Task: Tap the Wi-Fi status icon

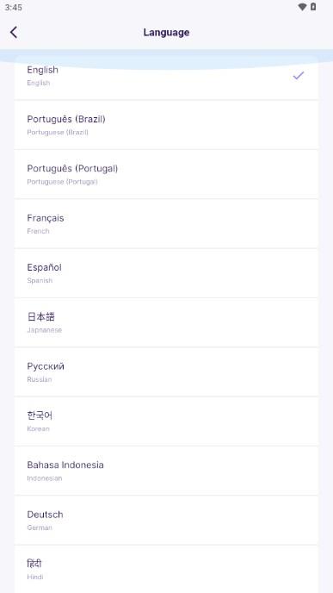Action: point(302,7)
